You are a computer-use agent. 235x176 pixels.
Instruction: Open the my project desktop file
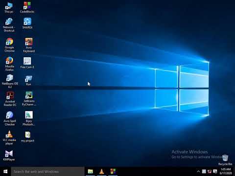(27, 137)
